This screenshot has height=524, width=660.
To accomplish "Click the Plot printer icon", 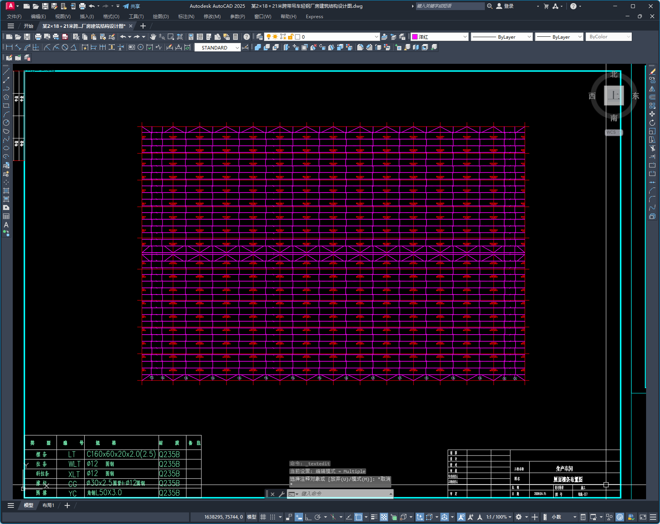I will (38, 37).
